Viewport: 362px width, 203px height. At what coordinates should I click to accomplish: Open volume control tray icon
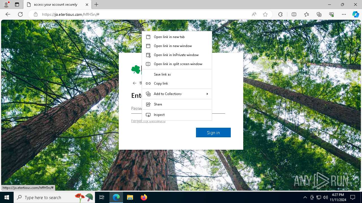click(326, 197)
